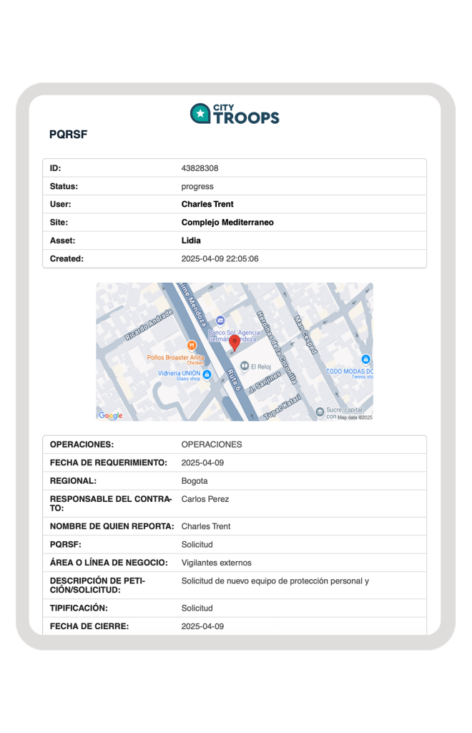Click the Status value progress

[x=197, y=187]
